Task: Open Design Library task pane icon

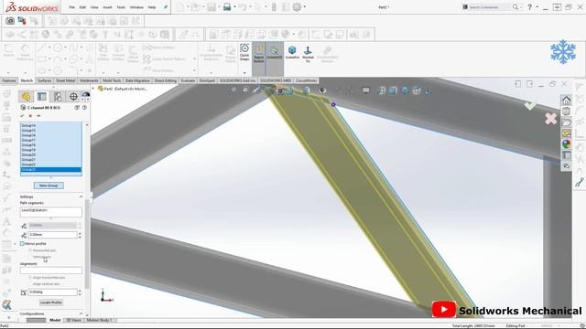Action: pyautogui.click(x=566, y=111)
